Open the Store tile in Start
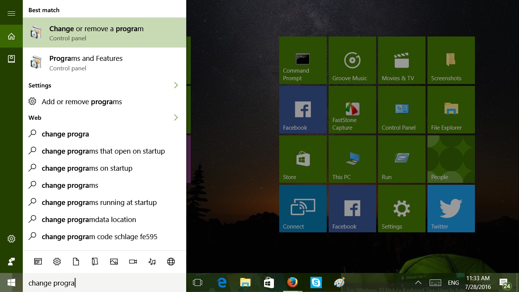The height and width of the screenshot is (292, 519). 303,159
